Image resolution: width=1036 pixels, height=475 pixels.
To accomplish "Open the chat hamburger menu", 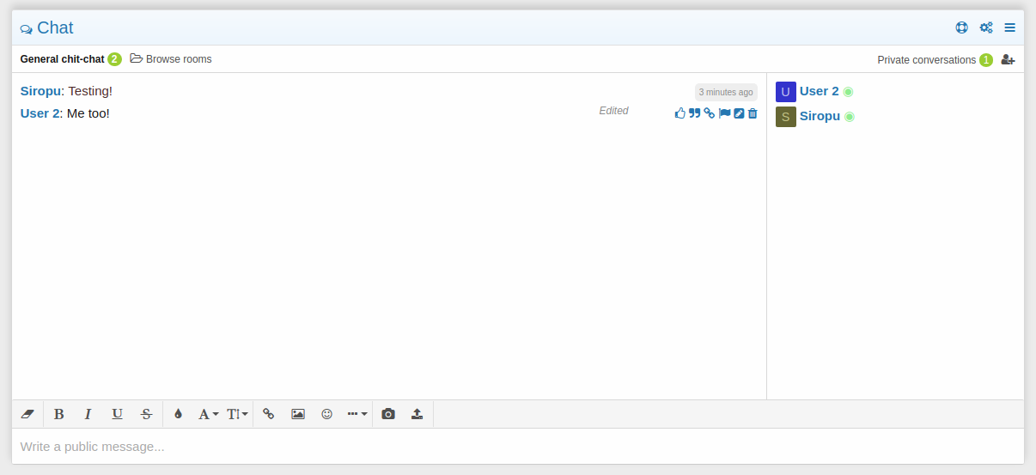I will (x=1010, y=27).
